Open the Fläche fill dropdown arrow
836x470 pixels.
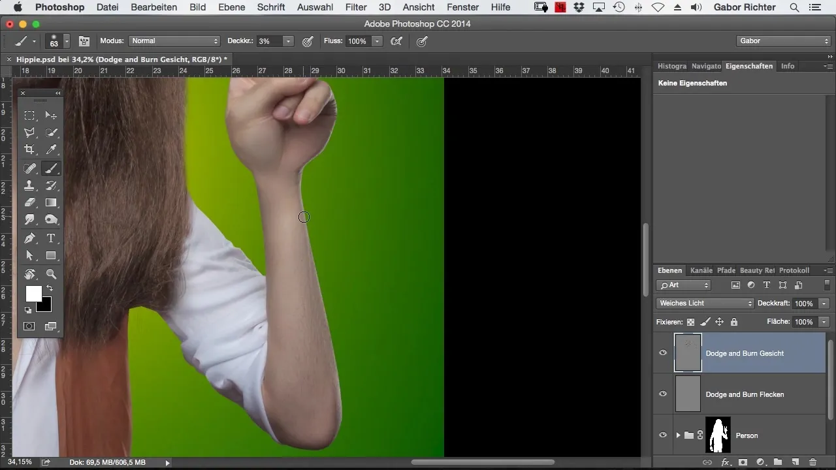click(x=824, y=322)
